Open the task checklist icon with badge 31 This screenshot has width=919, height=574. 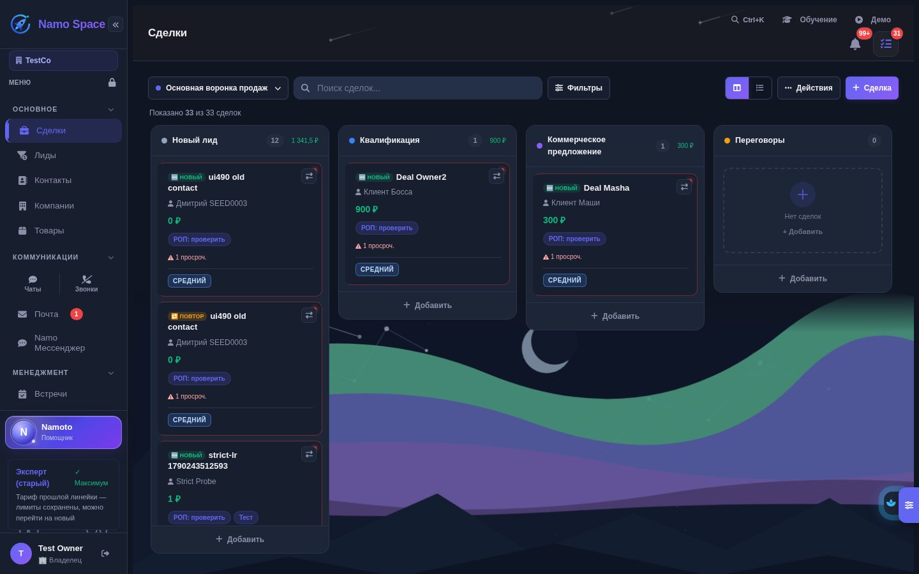pos(886,44)
